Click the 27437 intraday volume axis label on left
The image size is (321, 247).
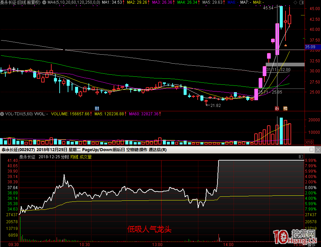12,215
